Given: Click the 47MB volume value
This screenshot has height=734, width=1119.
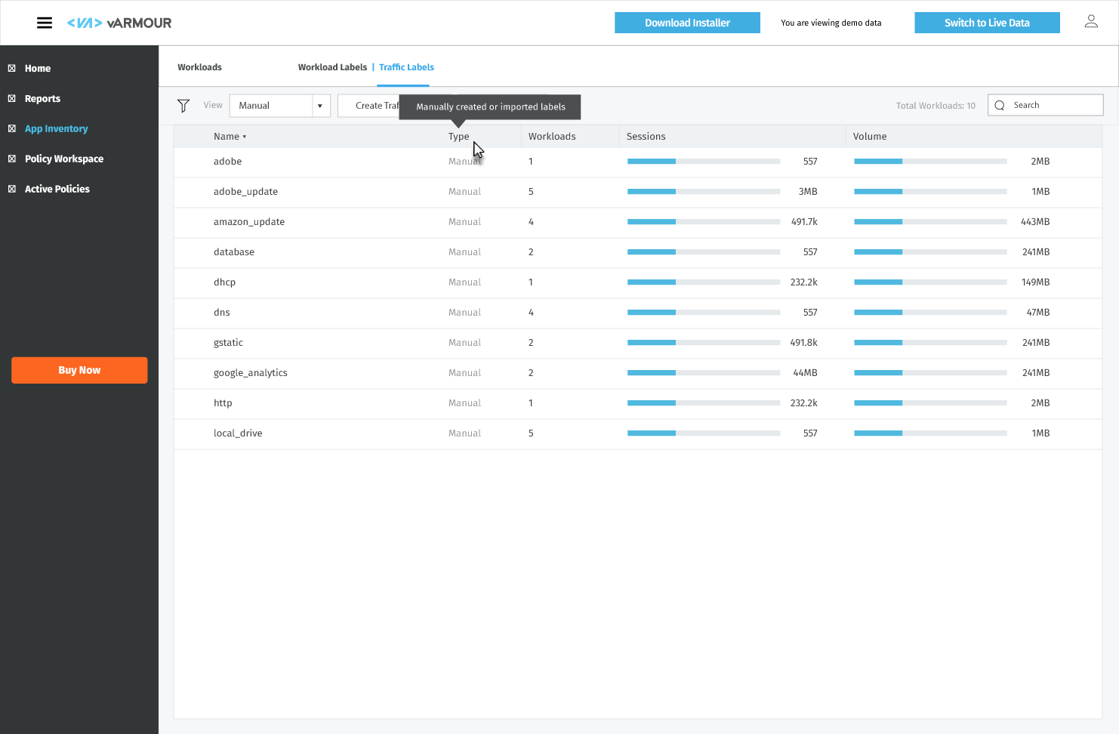Looking at the screenshot, I should 1038,313.
